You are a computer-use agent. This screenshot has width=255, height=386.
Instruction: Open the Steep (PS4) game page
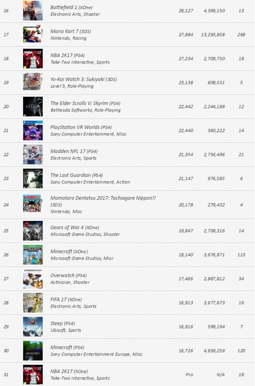[x=56, y=324]
